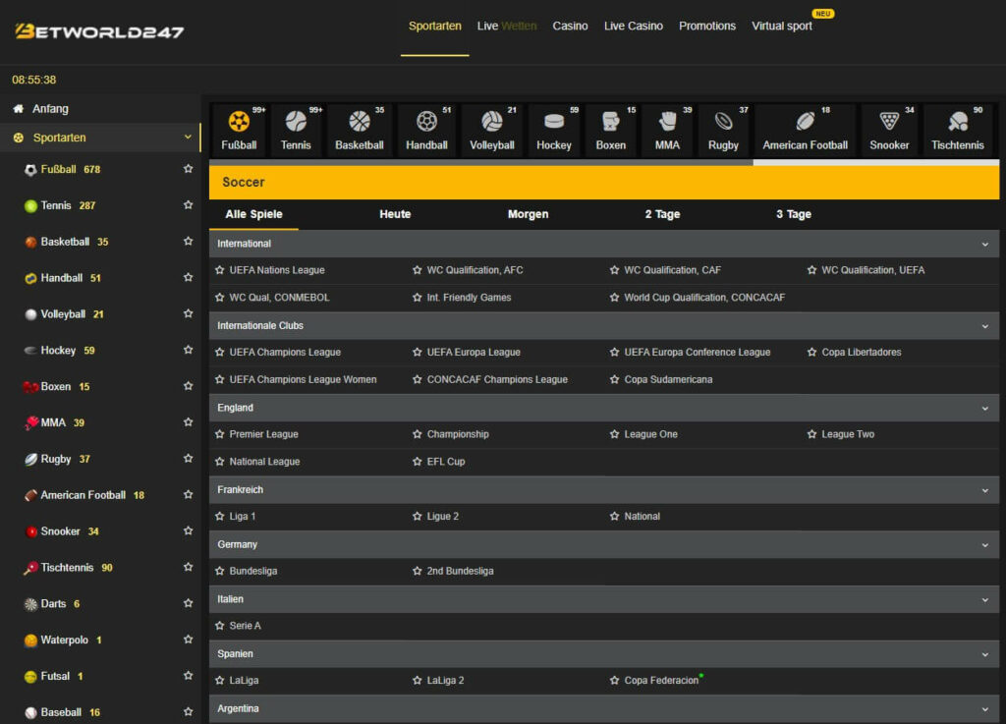Pick the Snooker rack icon in the sports strip
Image resolution: width=1006 pixels, height=724 pixels.
[x=889, y=121]
